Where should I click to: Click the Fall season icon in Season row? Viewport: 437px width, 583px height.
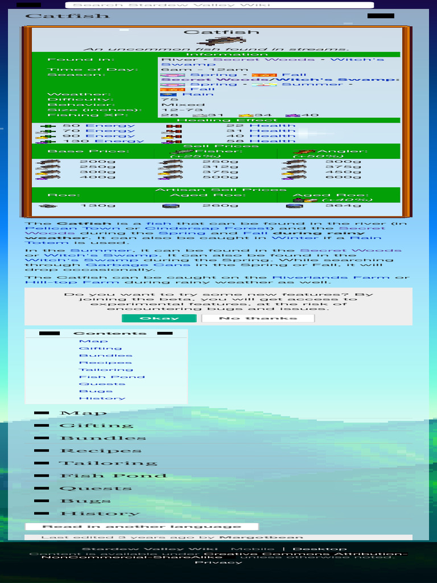pyautogui.click(x=264, y=75)
